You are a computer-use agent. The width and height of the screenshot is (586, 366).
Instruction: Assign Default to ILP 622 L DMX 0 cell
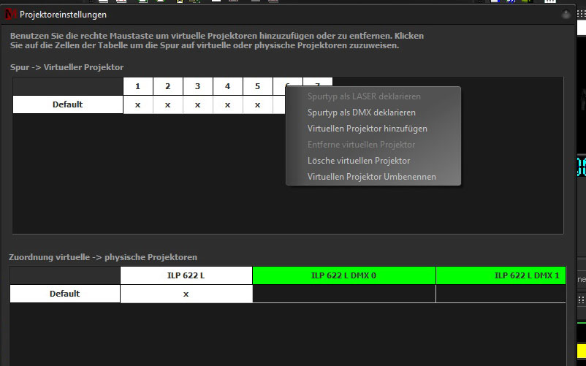click(343, 294)
